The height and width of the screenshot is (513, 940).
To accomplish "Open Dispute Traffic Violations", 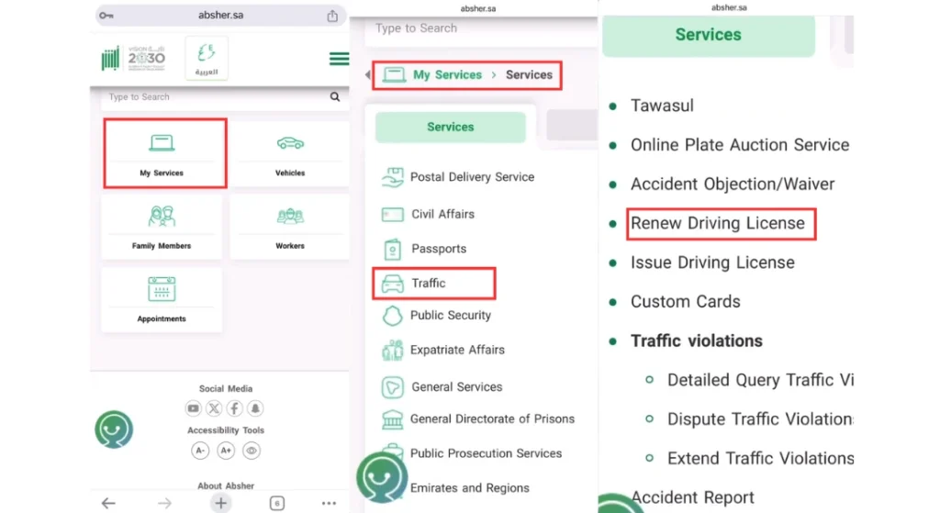I will pyautogui.click(x=760, y=418).
